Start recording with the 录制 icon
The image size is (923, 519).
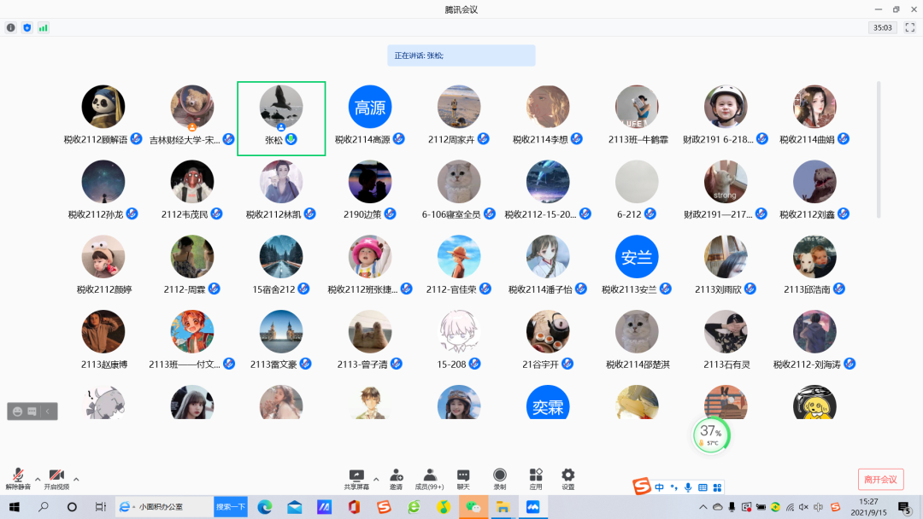500,478
